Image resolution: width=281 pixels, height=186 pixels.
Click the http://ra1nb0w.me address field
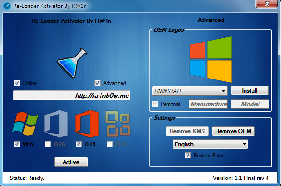click(x=72, y=95)
